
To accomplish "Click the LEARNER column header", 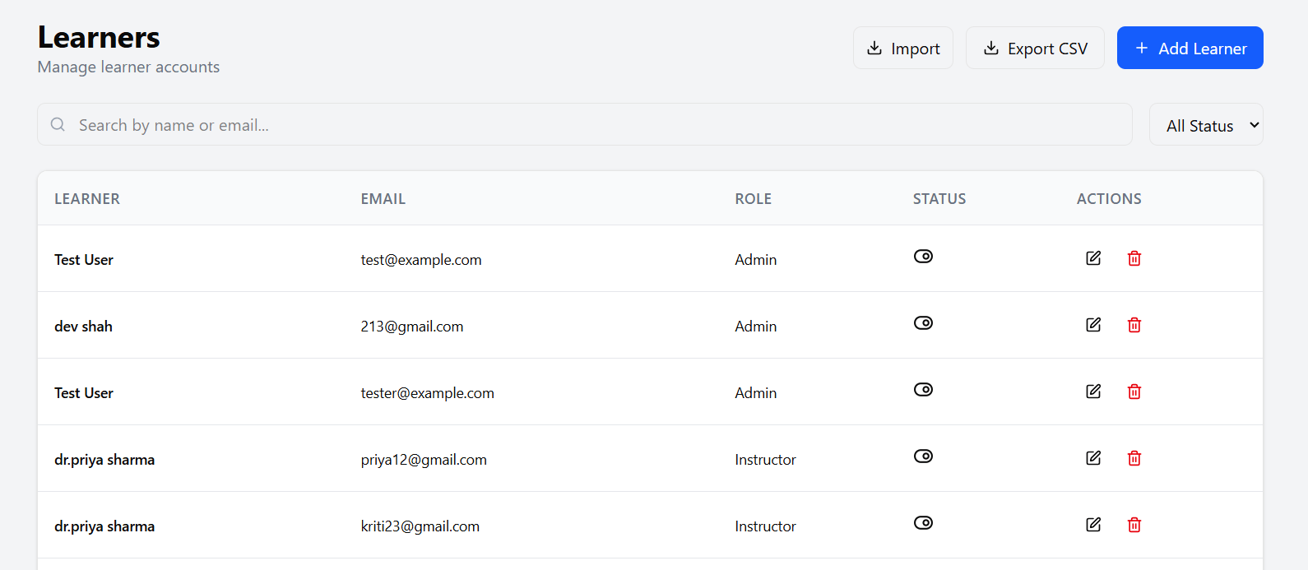I will point(87,199).
